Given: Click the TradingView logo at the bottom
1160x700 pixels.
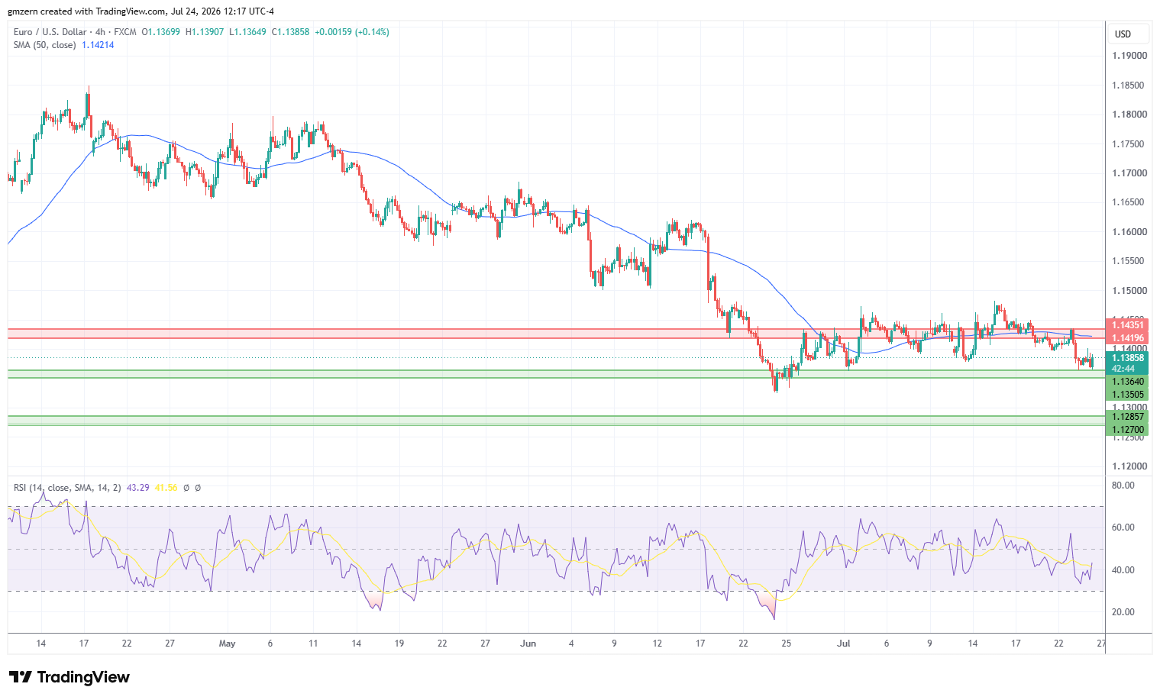Looking at the screenshot, I should (69, 677).
